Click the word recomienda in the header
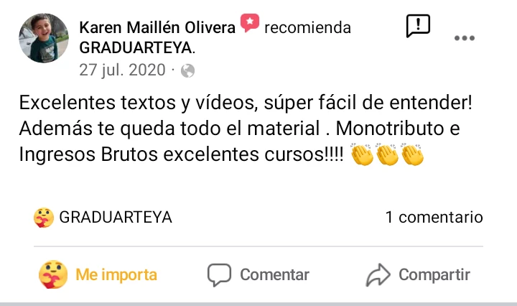This screenshot has width=517, height=306. (x=307, y=28)
